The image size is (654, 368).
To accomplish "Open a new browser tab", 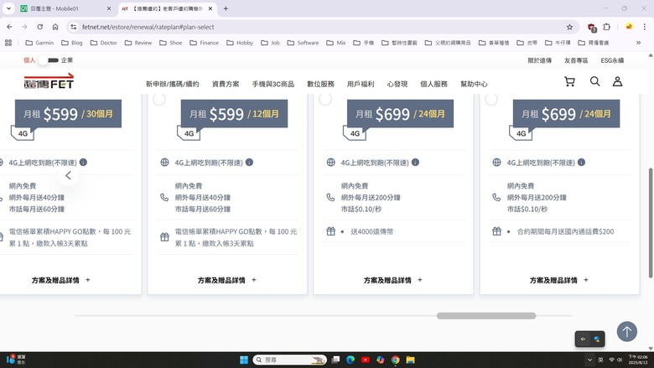I will coord(226,8).
